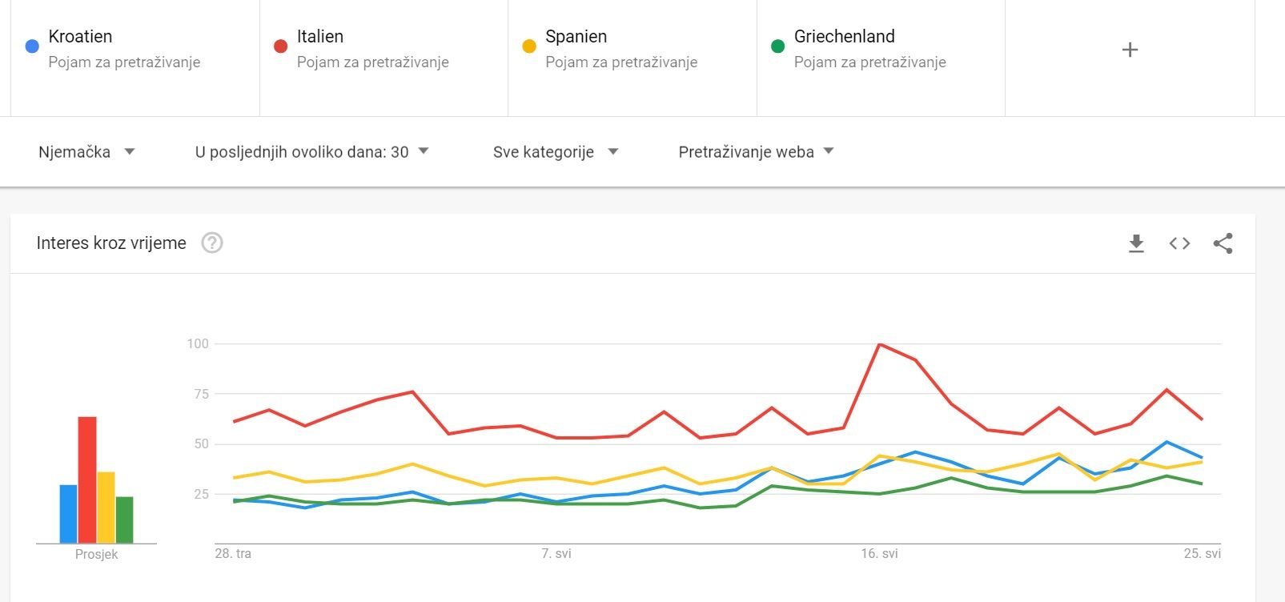Image resolution: width=1285 pixels, height=602 pixels.
Task: Expand the last 30 days time range dropdown
Action: coord(312,152)
